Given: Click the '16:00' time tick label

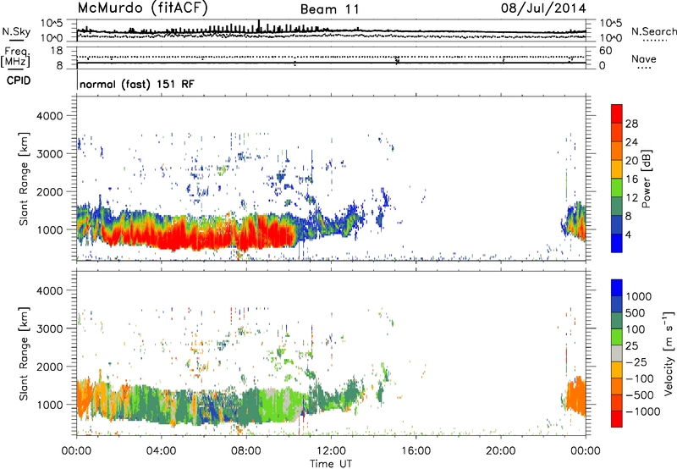Looking at the screenshot, I should [416, 451].
